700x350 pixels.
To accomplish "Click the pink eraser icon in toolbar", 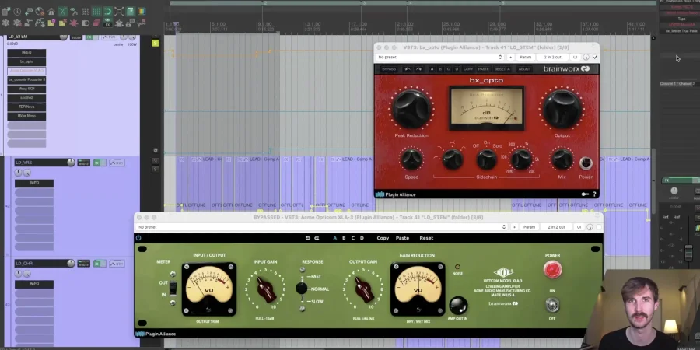I will (x=96, y=23).
